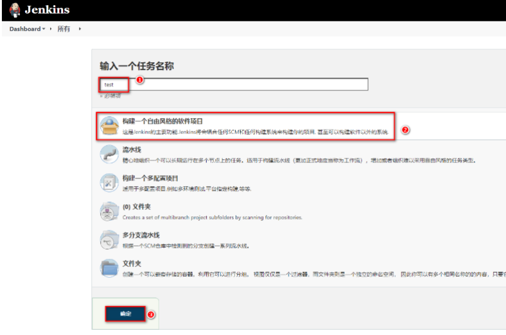Select the blue 文件夹 folder icon
Screen dimensions: 506x335
(x=109, y=268)
